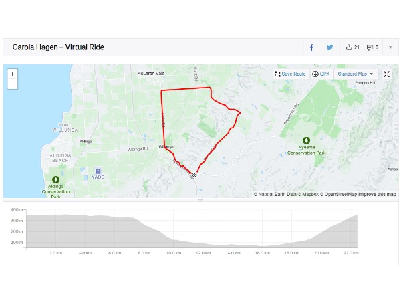Click the Kyeema Conservation Park marker
Screen dimensions: 401x301
click(306, 140)
